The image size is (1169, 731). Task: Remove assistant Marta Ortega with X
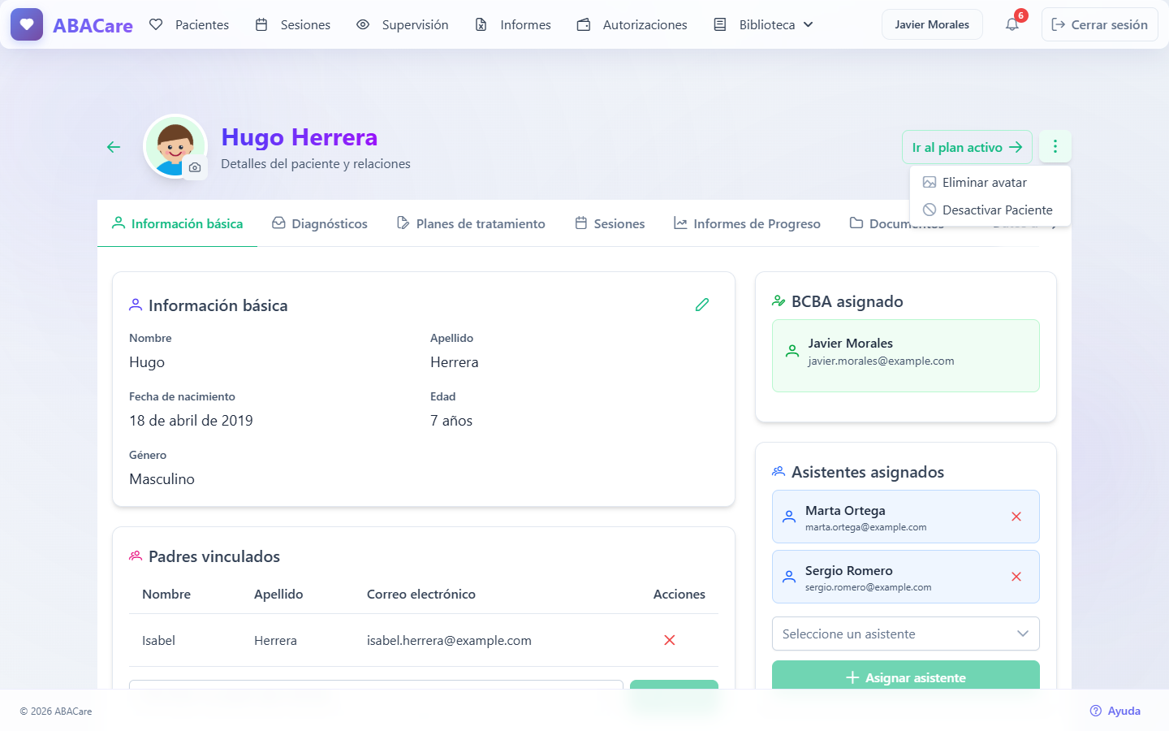click(x=1016, y=517)
